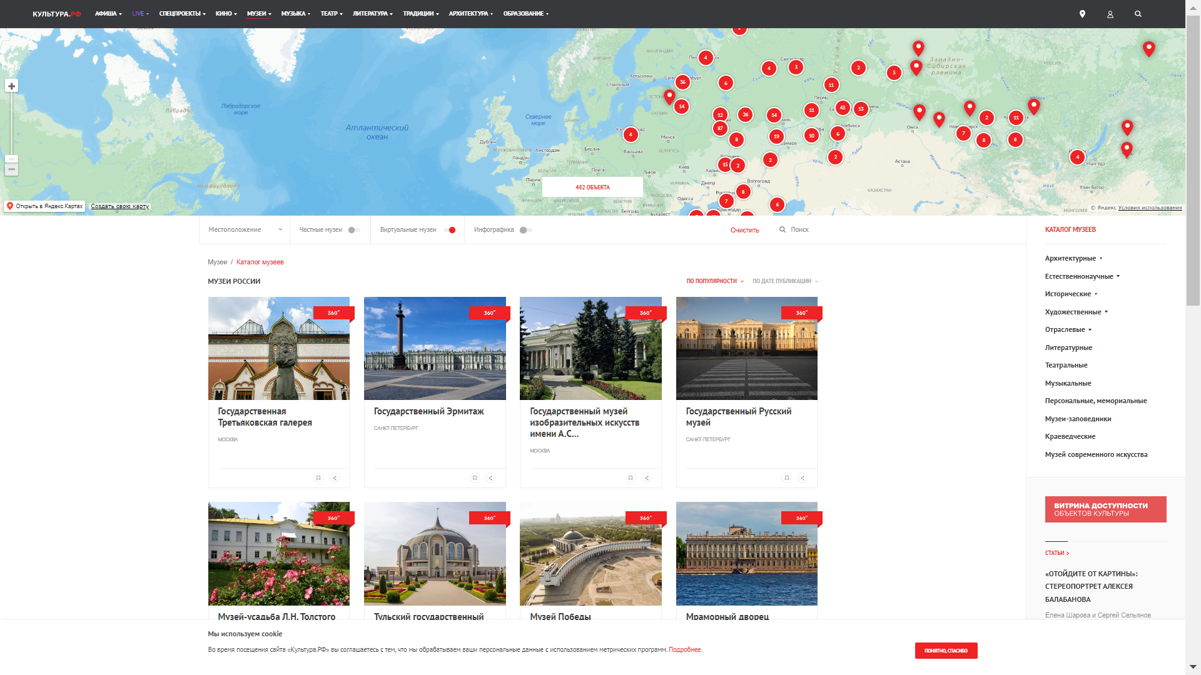Expand the Местоположение dropdown

(x=245, y=230)
